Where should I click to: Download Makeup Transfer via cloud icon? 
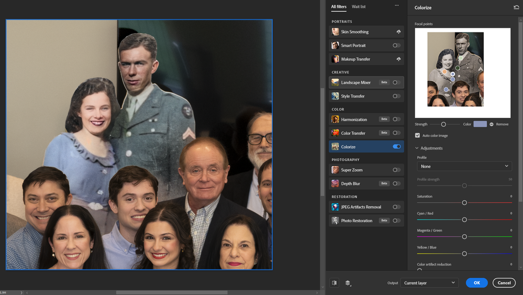(x=398, y=59)
